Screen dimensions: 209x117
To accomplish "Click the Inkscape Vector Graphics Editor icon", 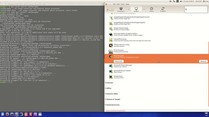I will point(111,34).
